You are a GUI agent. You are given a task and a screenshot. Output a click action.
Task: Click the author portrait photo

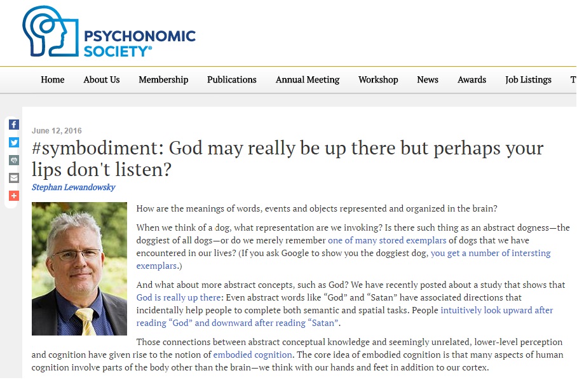(79, 269)
